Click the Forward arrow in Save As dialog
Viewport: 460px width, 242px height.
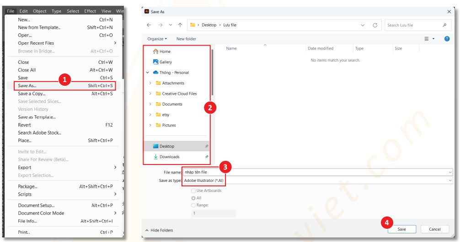pyautogui.click(x=160, y=25)
